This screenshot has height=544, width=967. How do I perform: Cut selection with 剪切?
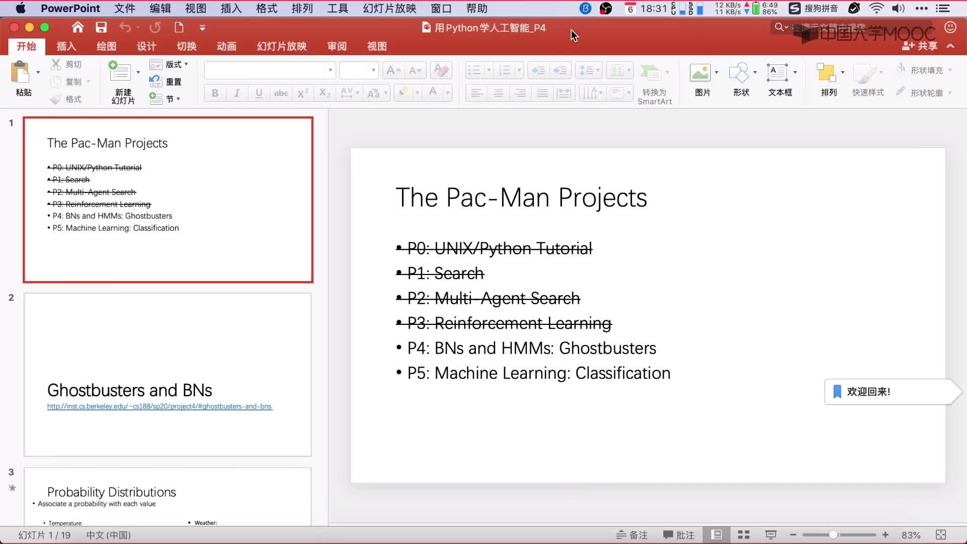66,64
